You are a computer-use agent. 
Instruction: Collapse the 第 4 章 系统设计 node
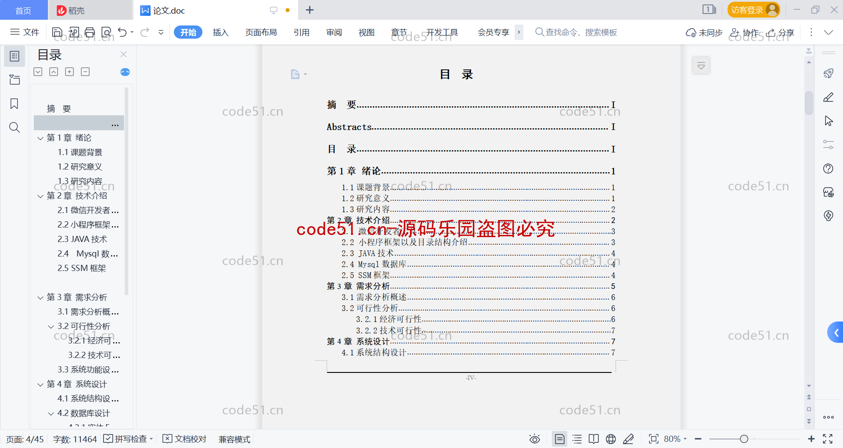pyautogui.click(x=40, y=384)
